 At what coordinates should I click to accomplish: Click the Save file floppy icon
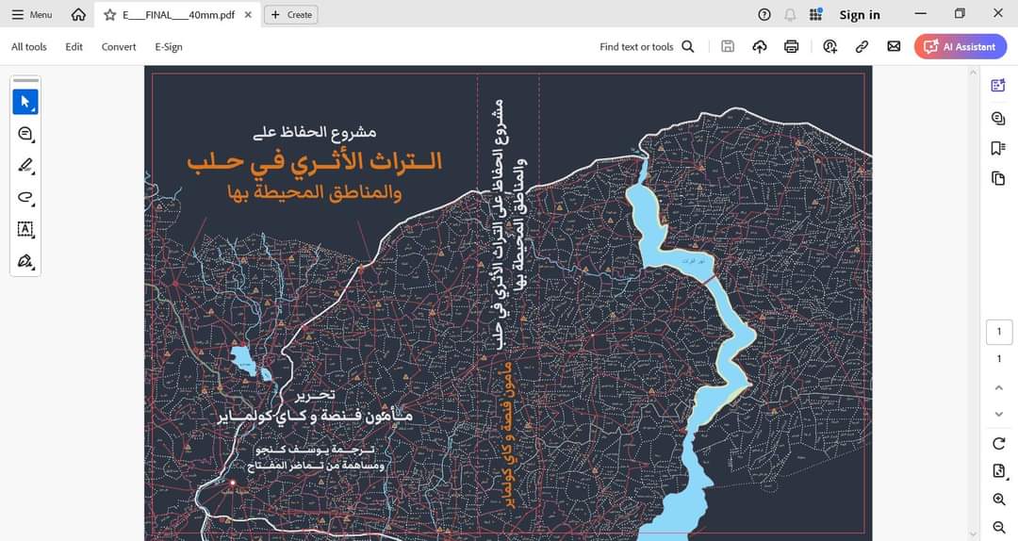click(x=728, y=46)
